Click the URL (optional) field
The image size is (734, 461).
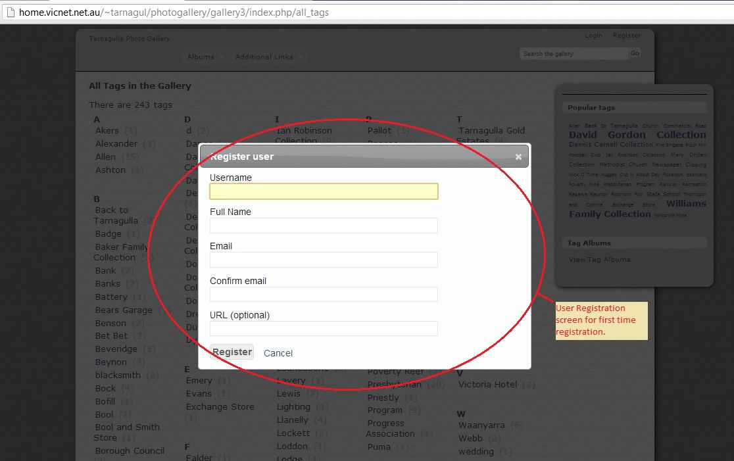pos(324,329)
